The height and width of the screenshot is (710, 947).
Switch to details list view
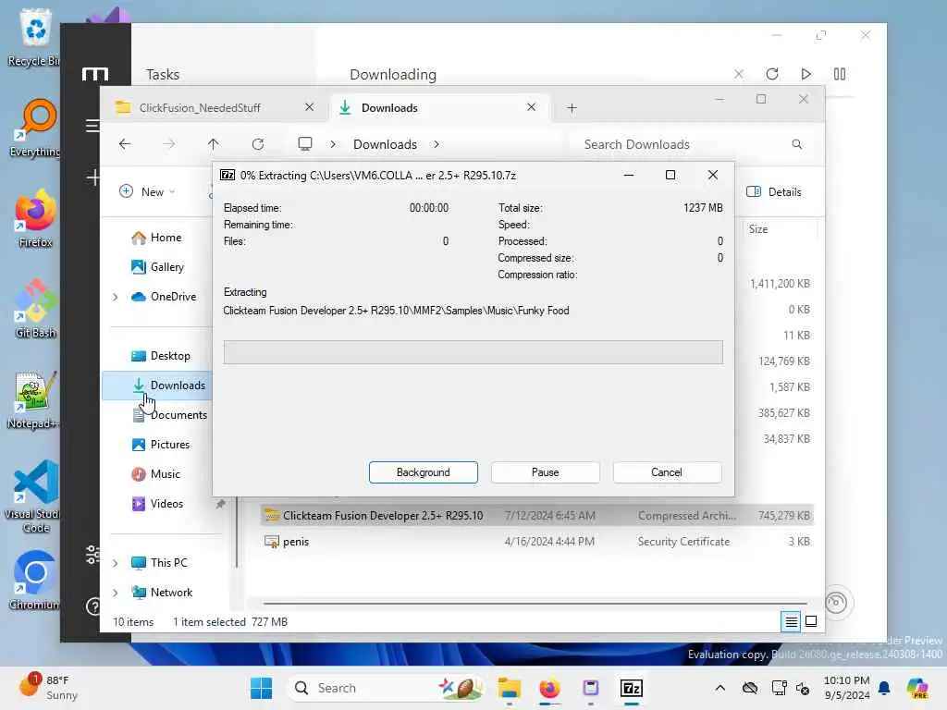pos(791,621)
